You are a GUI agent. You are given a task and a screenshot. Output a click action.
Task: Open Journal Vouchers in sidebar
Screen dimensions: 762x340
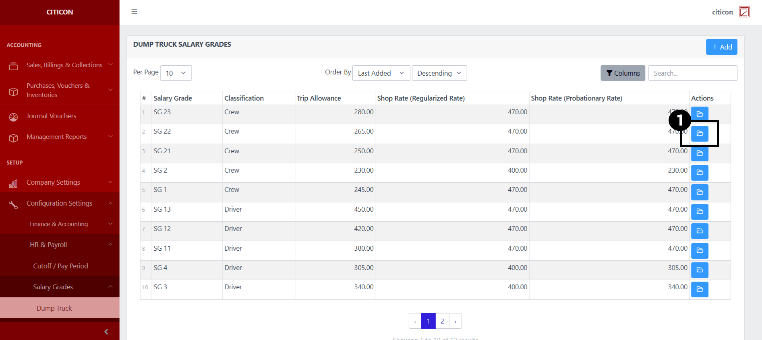[51, 116]
